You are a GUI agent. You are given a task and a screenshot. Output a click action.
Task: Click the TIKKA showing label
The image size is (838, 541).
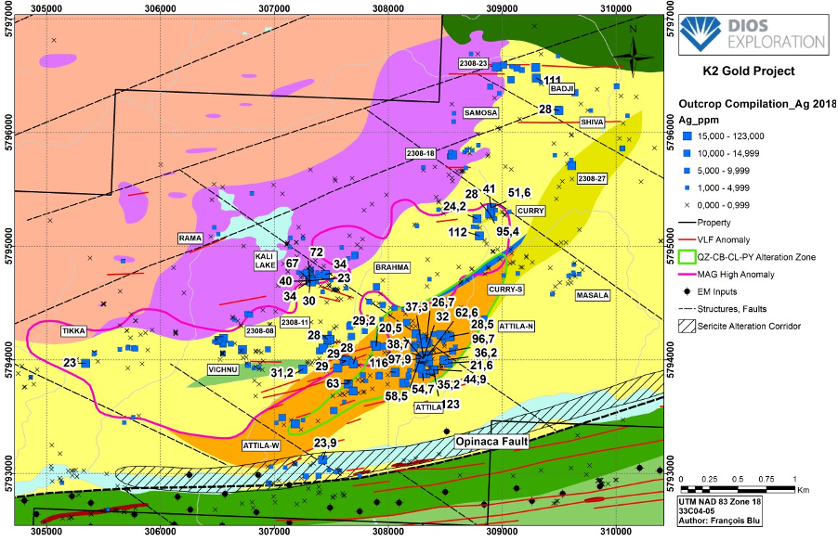[x=73, y=330]
